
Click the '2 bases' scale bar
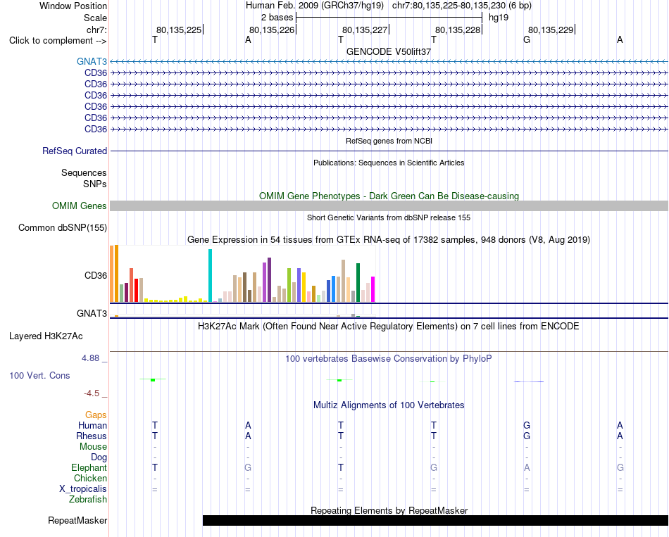point(389,18)
